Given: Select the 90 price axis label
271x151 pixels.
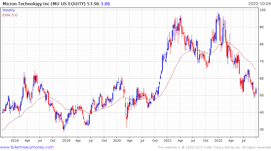Looking at the screenshot, I should coord(262,27).
